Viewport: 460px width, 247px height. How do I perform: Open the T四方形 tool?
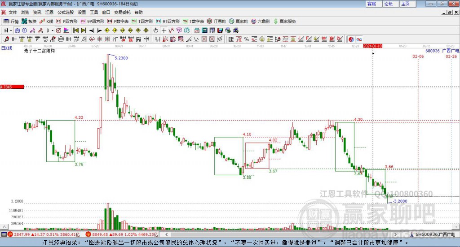pyautogui.click(x=142, y=22)
